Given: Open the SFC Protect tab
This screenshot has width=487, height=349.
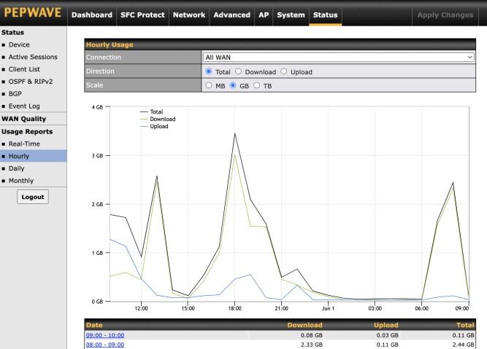Looking at the screenshot, I should click(142, 15).
